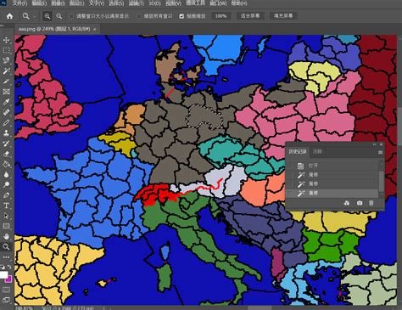The image size is (402, 310).
Task: Swap foreground and background colors icon
Action: coord(9,267)
